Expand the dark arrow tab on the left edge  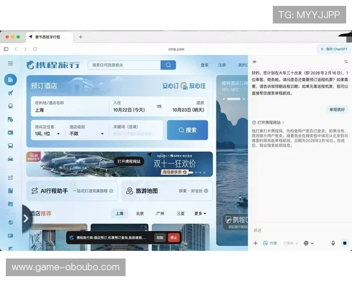tap(26, 219)
